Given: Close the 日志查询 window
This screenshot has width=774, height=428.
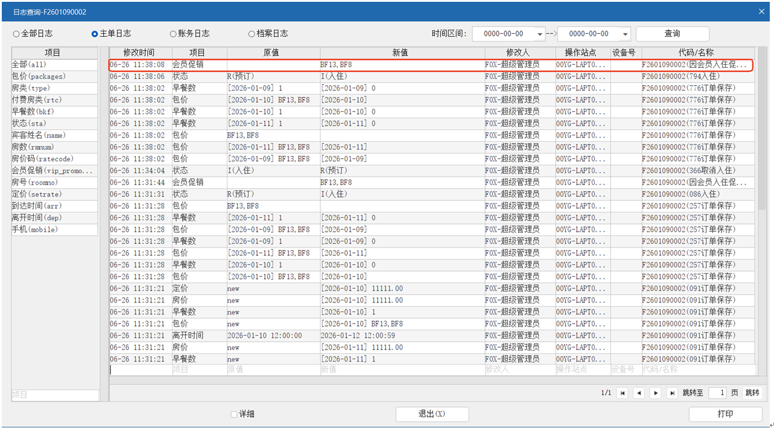Looking at the screenshot, I should [x=761, y=11].
